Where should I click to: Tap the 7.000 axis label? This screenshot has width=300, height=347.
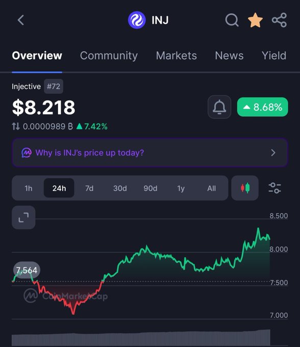(x=279, y=315)
